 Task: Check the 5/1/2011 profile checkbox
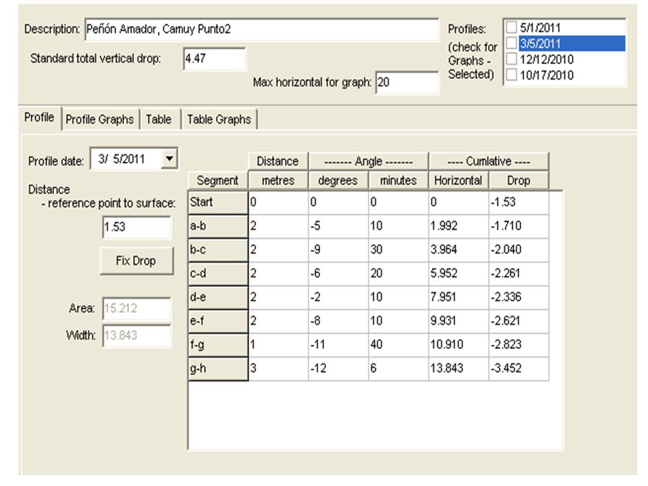tap(511, 27)
